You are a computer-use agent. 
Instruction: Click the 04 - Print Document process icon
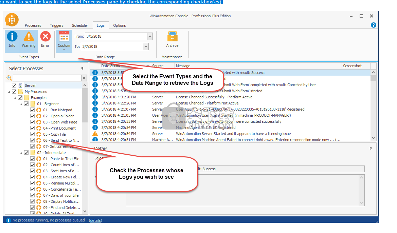pyautogui.click(x=39, y=128)
